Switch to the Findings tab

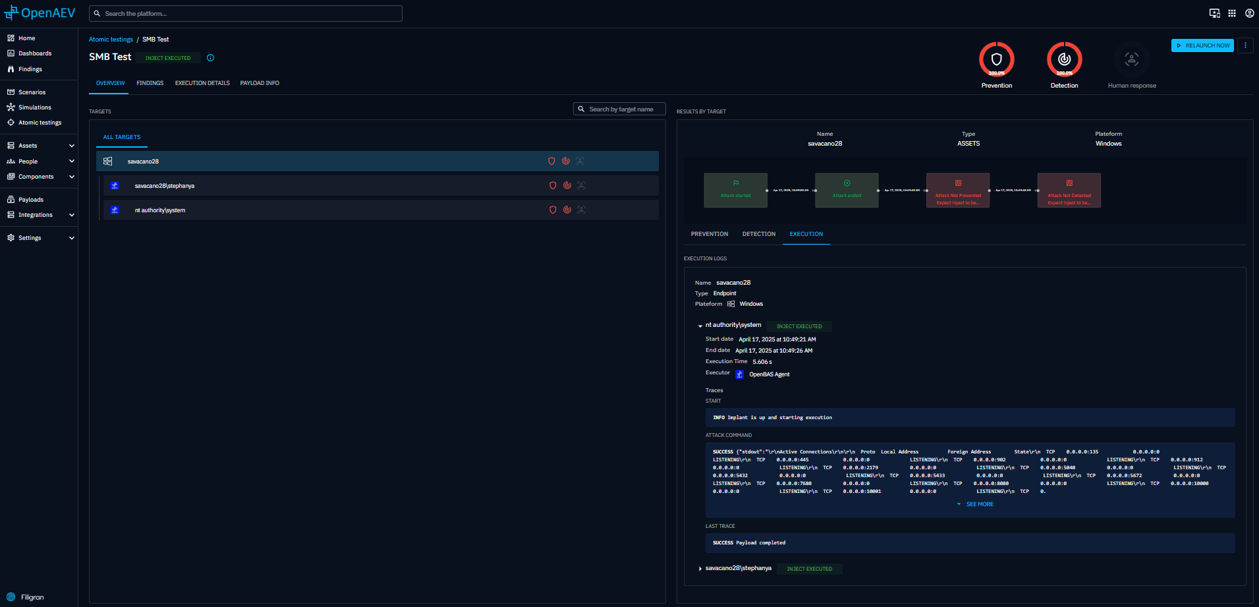[x=150, y=83]
